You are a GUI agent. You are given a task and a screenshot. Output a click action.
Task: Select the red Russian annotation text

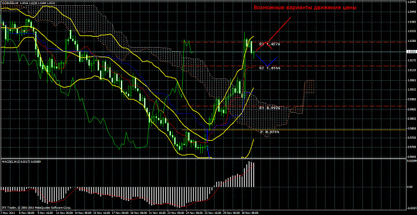(305, 8)
